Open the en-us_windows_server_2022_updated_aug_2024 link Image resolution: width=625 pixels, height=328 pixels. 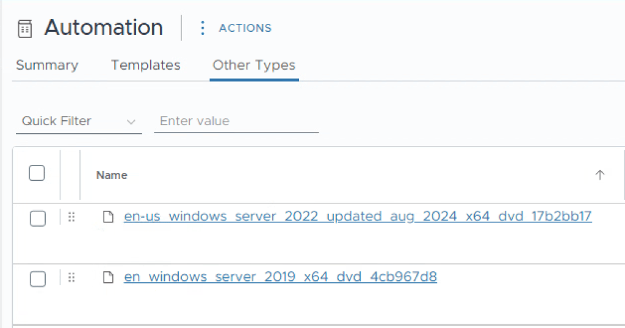[x=357, y=216]
